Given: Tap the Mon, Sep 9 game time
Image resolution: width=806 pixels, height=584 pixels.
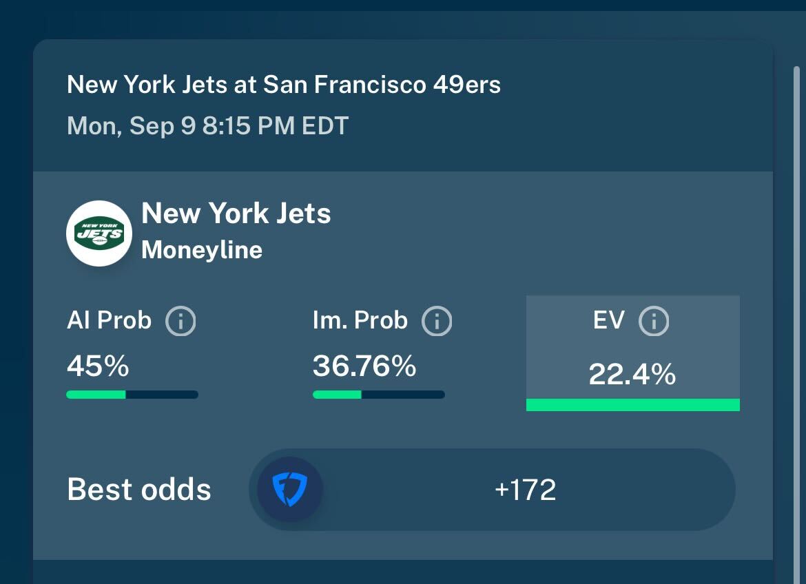Looking at the screenshot, I should pos(207,126).
